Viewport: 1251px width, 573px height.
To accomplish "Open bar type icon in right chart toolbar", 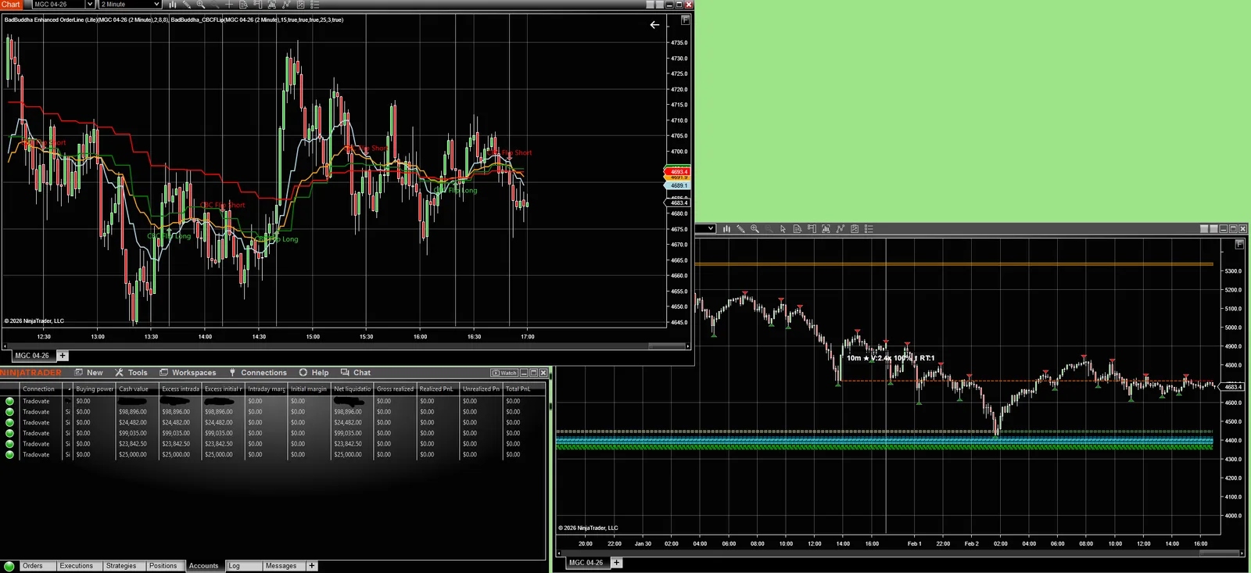I will click(x=726, y=229).
